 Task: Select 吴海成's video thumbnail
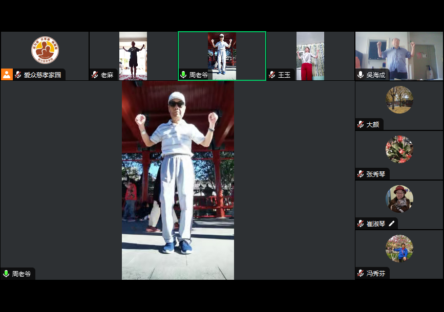[x=399, y=54]
